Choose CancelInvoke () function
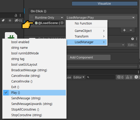The width and height of the screenshot is (140, 120). click(34, 81)
